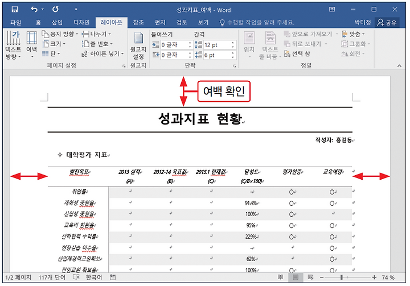This screenshot has width=410, height=286.
Task: Click the 위치 position icon
Action: pos(249,44)
